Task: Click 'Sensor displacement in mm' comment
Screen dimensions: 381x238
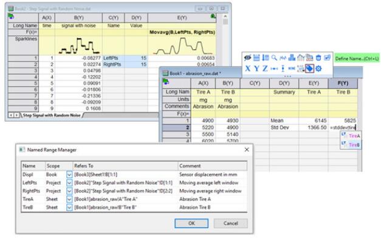Action: (x=208, y=174)
